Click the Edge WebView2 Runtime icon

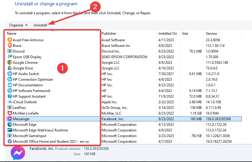(x=10, y=130)
